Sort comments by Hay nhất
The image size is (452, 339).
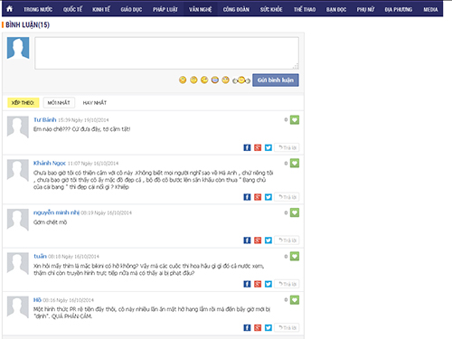click(95, 103)
